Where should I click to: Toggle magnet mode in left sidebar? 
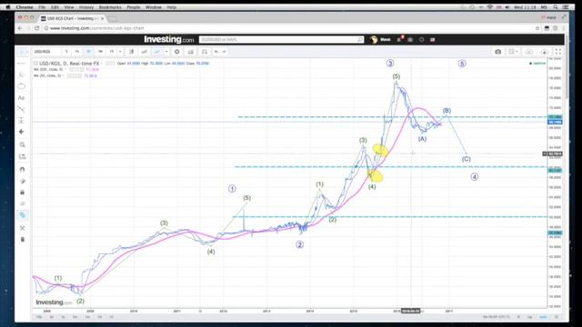pyautogui.click(x=22, y=170)
